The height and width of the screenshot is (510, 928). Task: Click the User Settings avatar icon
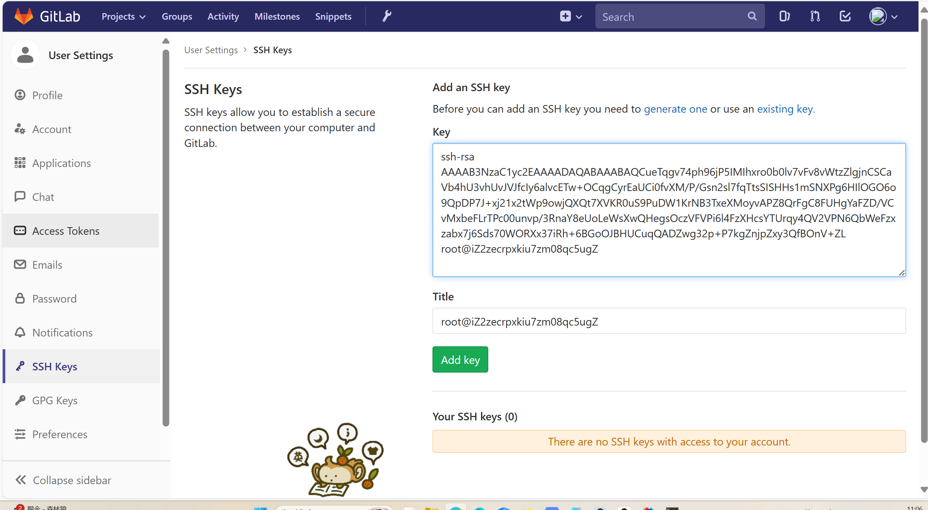pyautogui.click(x=25, y=55)
